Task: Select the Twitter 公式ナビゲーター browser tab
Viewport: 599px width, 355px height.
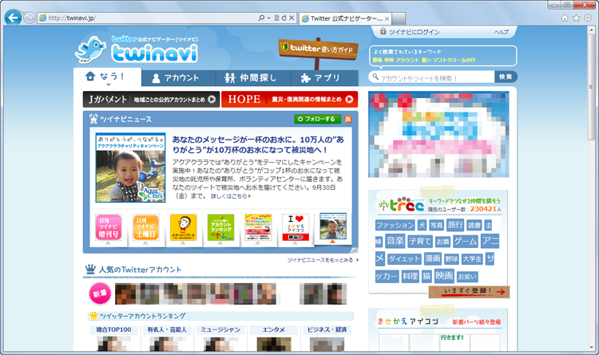Action: (345, 18)
